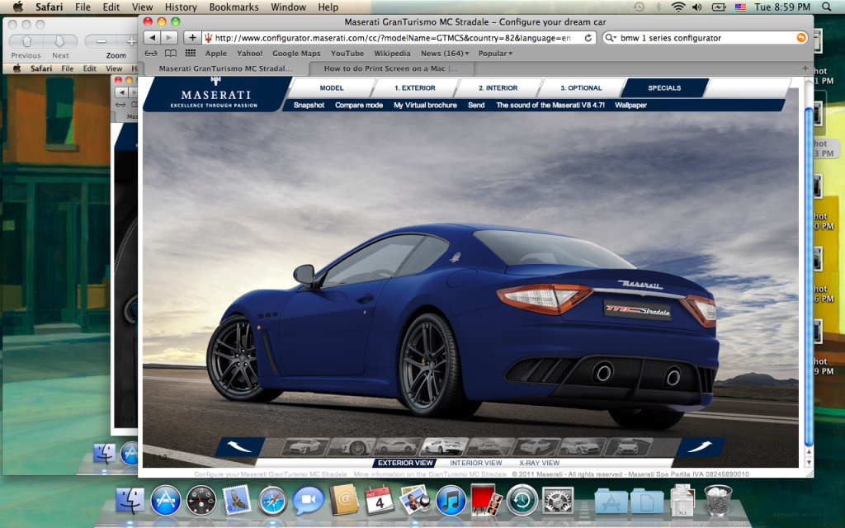Open the 1. EXTERIOR configurator step
The image size is (845, 528).
[415, 87]
